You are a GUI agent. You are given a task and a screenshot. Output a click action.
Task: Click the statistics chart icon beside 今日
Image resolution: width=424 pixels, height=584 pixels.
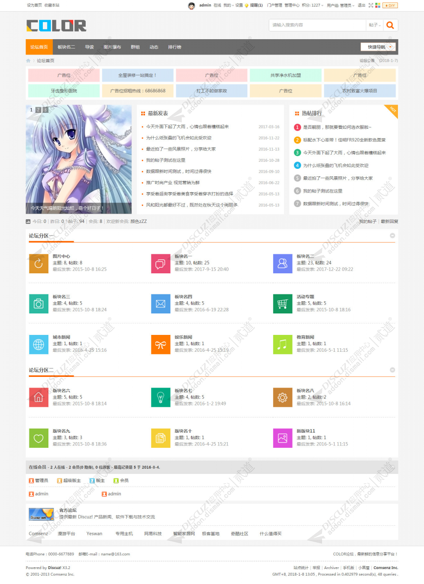click(x=28, y=222)
